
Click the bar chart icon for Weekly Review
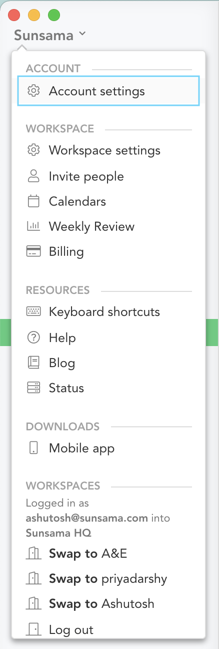coord(33,226)
